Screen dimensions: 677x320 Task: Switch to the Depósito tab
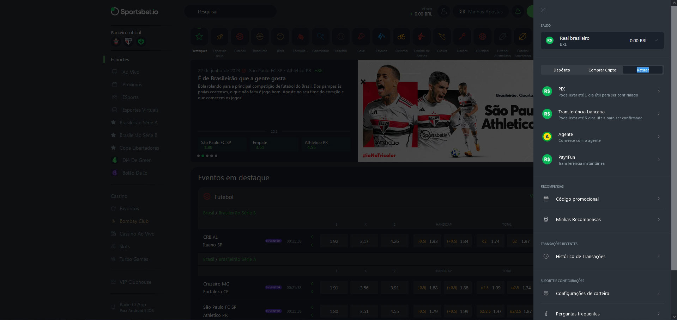561,70
